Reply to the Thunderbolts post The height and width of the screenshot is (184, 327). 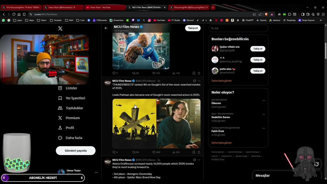(115, 152)
